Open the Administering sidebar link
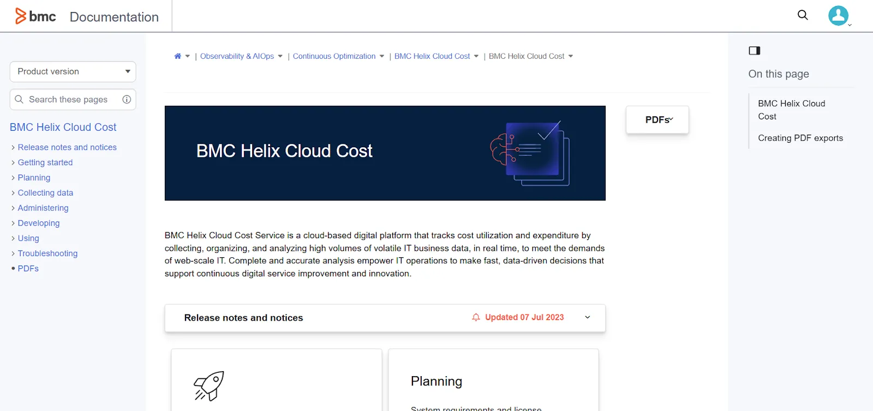Image resolution: width=873 pixels, height=411 pixels. [x=43, y=208]
